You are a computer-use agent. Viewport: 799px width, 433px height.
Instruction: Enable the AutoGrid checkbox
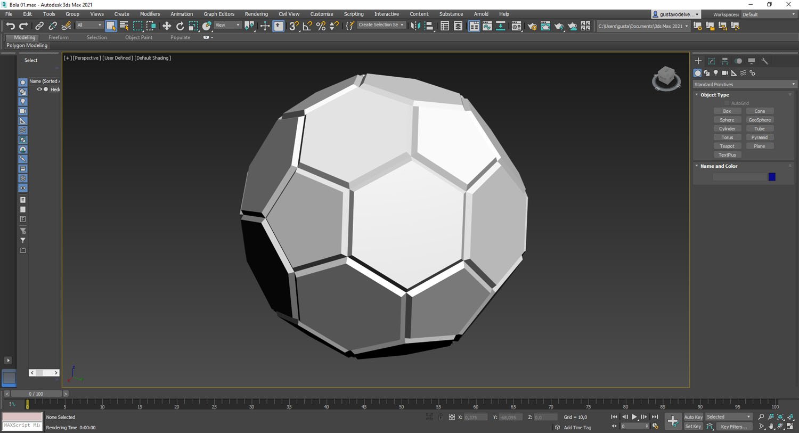coord(727,103)
